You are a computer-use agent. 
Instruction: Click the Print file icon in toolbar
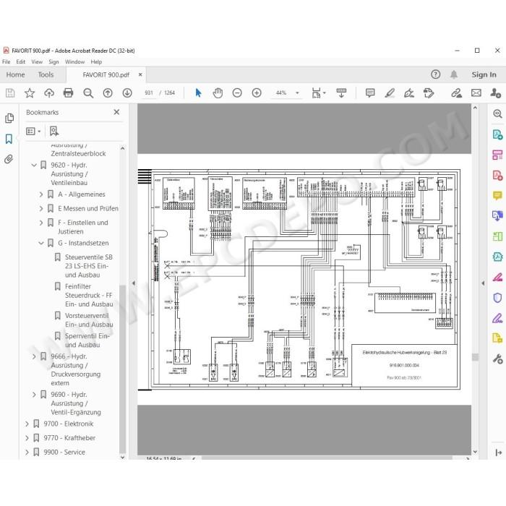69,93
